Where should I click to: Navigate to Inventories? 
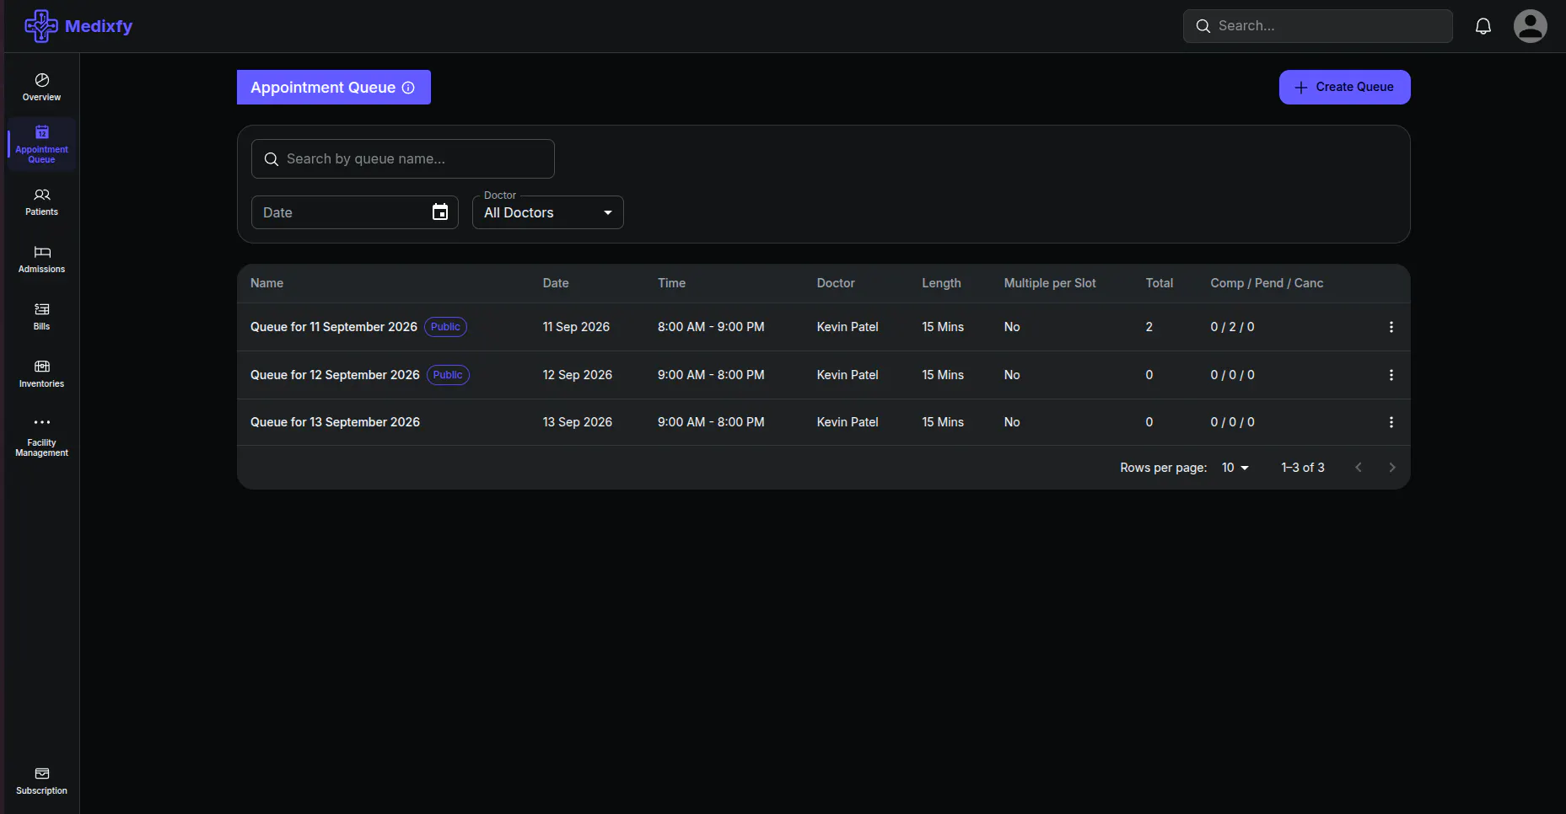[x=41, y=373]
